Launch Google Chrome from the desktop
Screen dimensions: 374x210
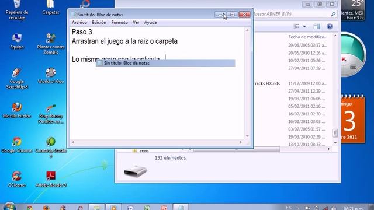17,145
